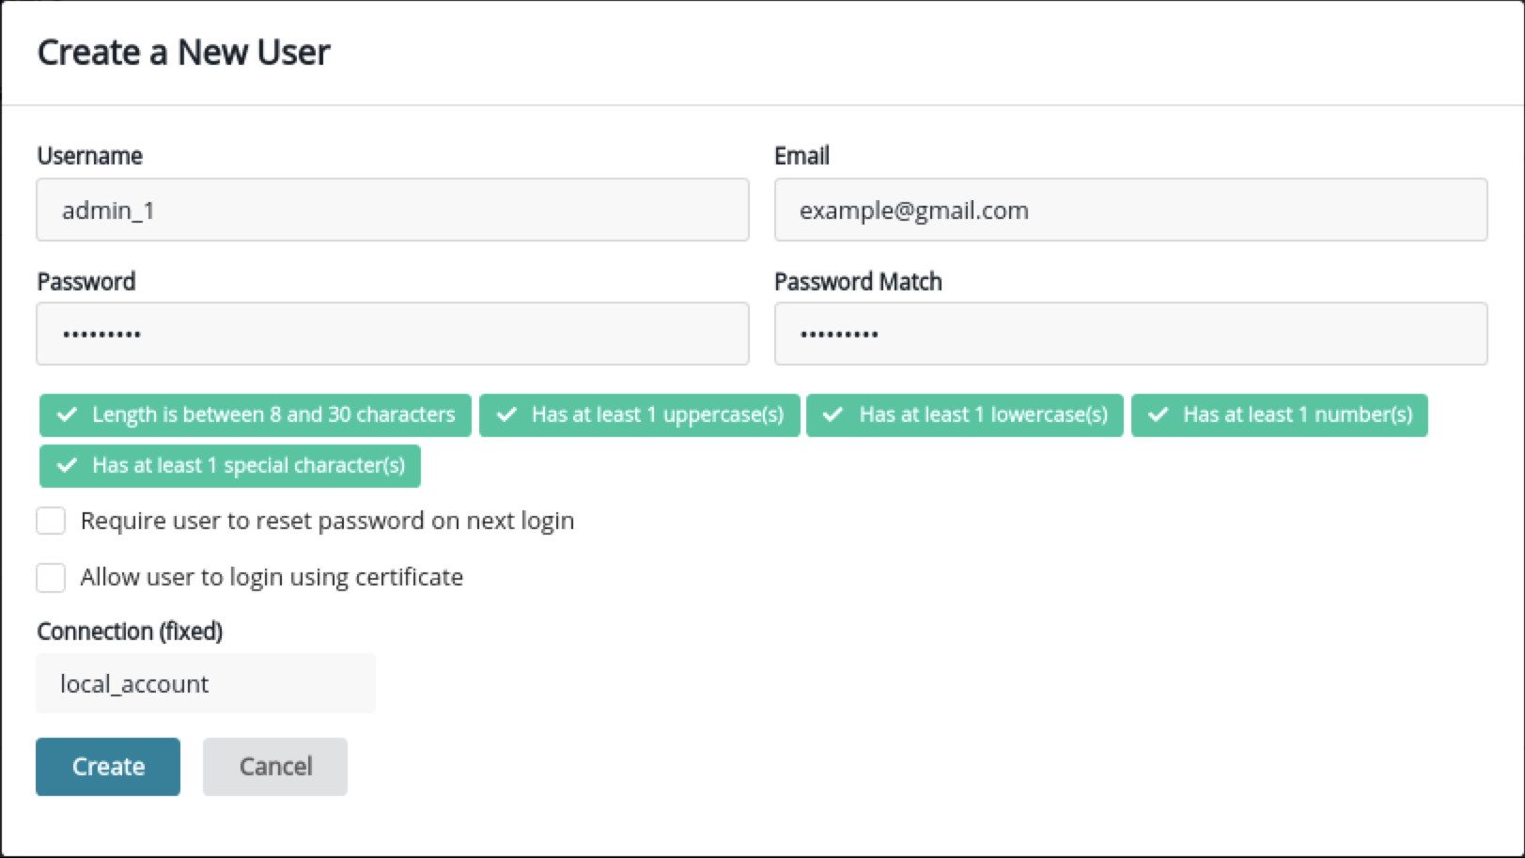Click the Email label text
This screenshot has height=858, width=1525.
(x=801, y=156)
